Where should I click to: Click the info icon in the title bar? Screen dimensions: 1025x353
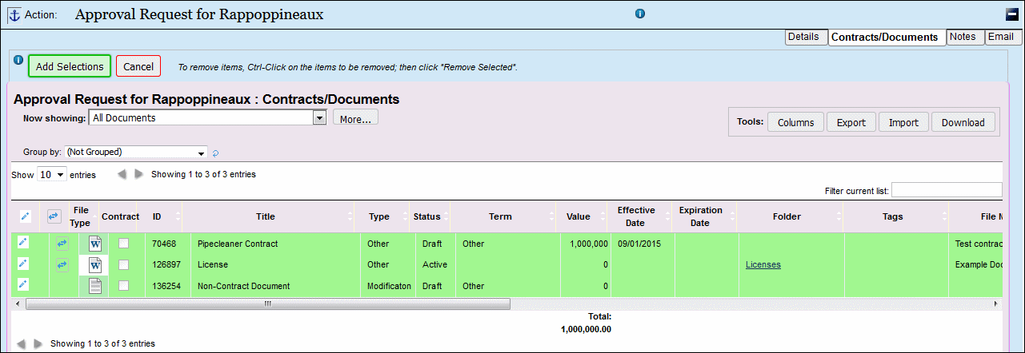(x=640, y=14)
